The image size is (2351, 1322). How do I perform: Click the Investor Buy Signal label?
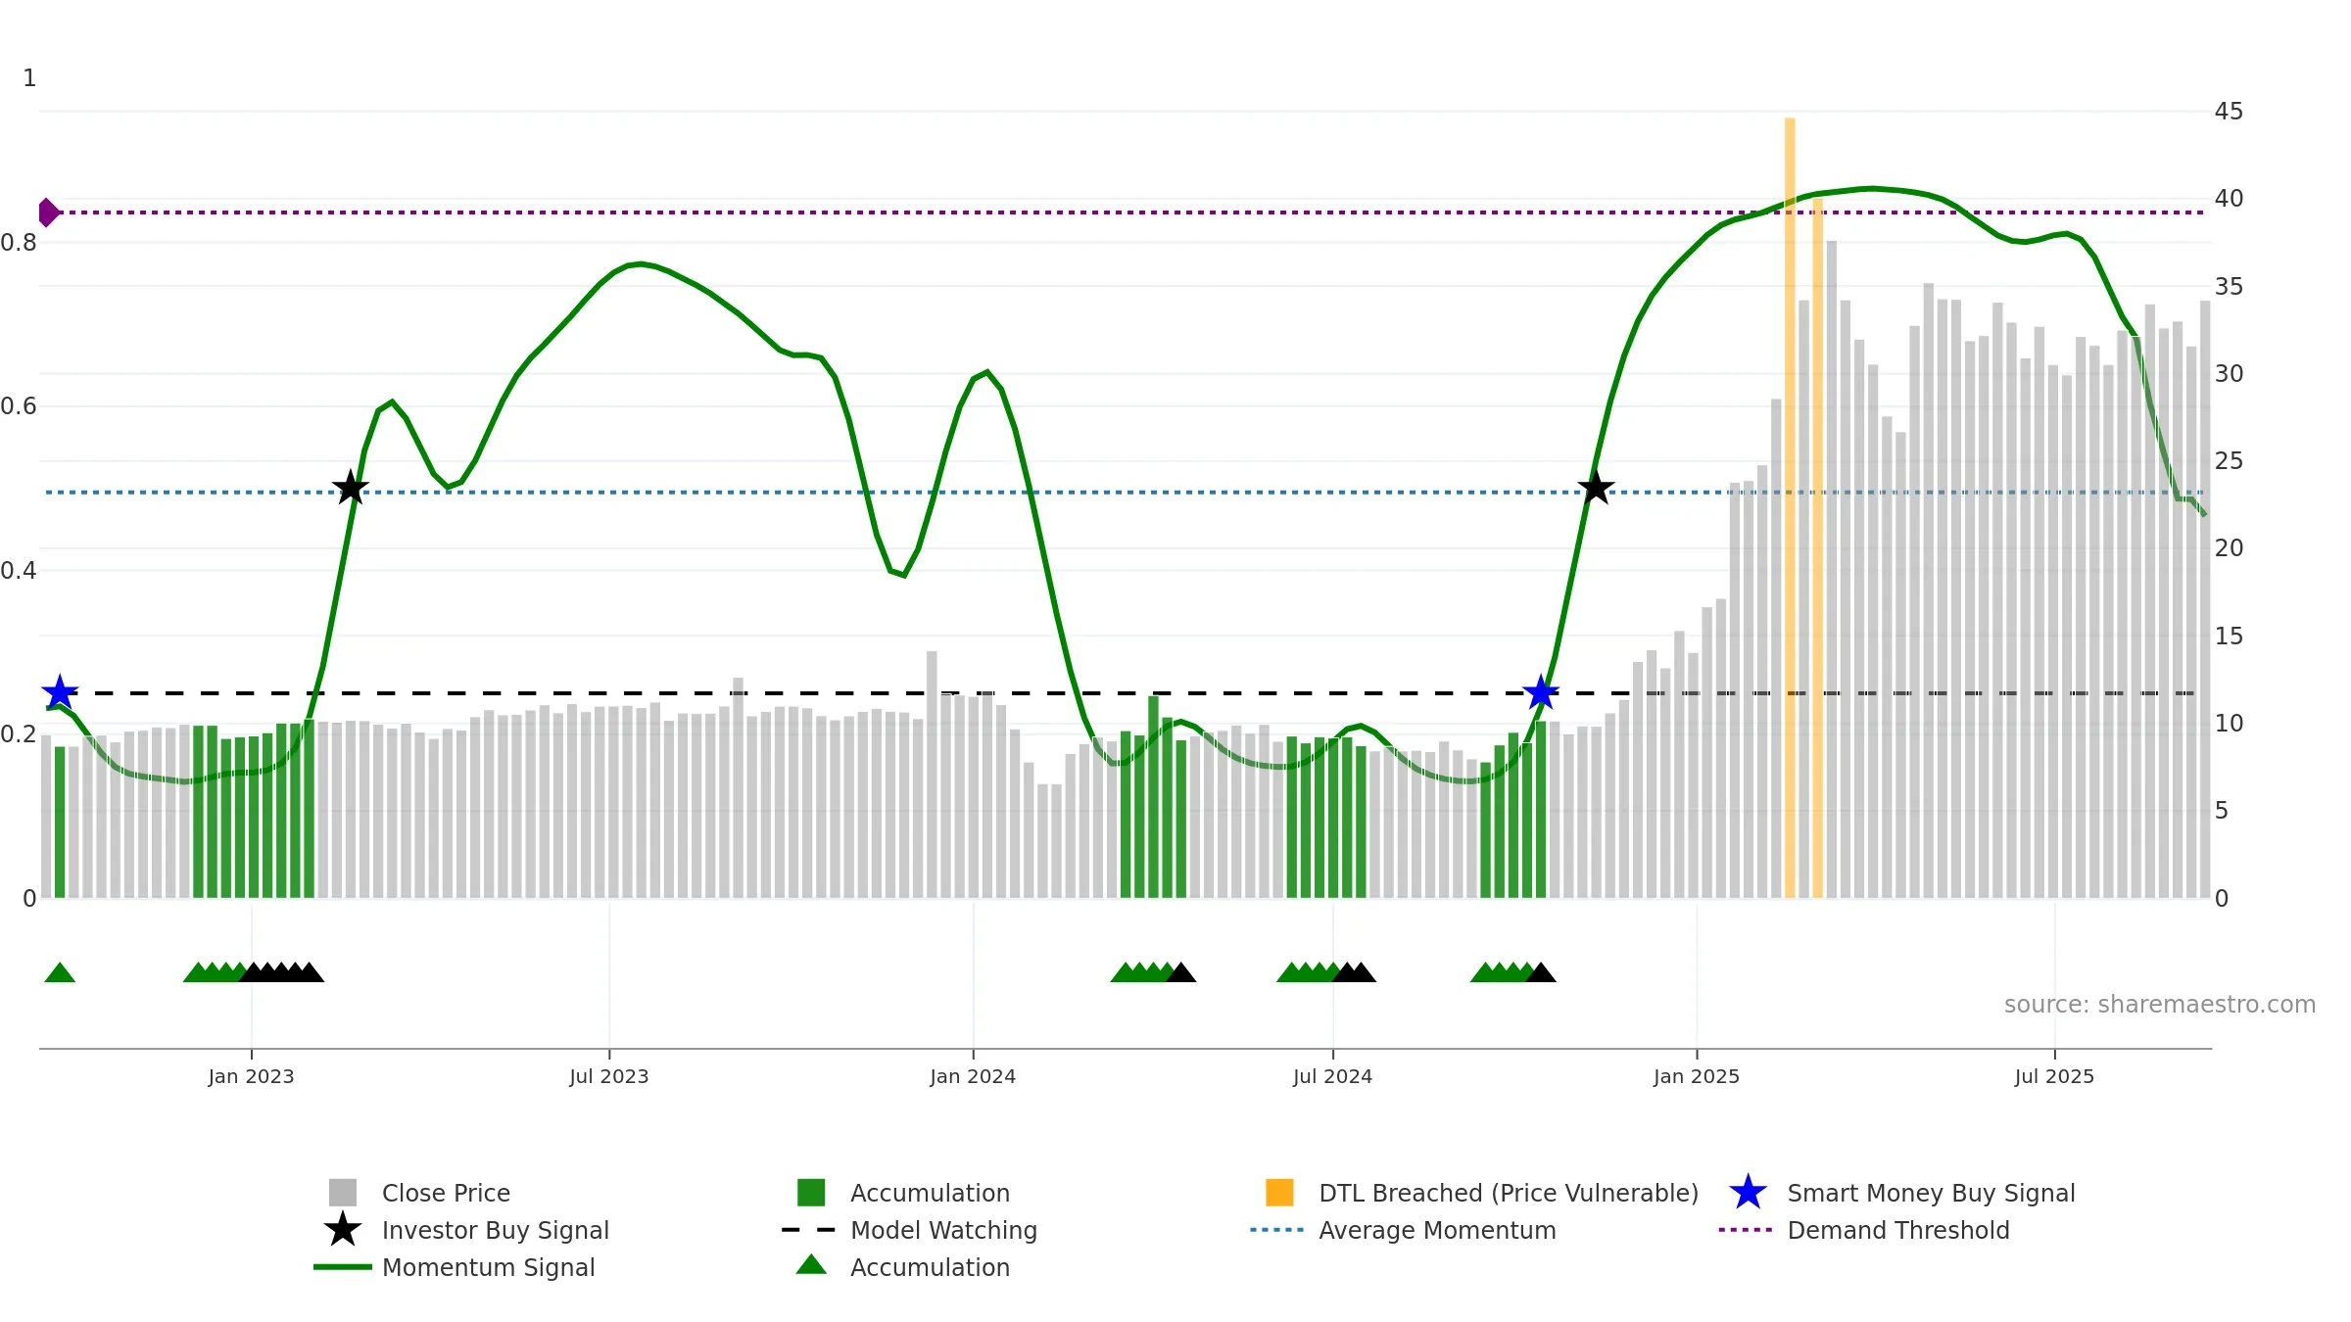point(496,1230)
